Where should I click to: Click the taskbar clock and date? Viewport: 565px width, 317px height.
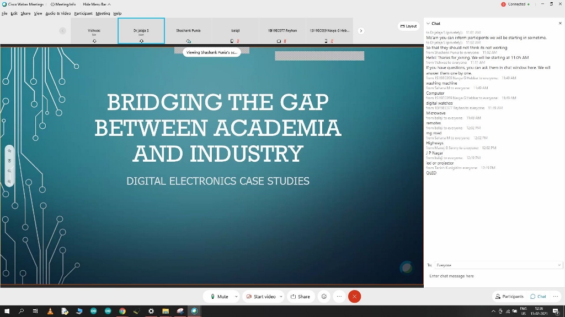[x=539, y=311]
